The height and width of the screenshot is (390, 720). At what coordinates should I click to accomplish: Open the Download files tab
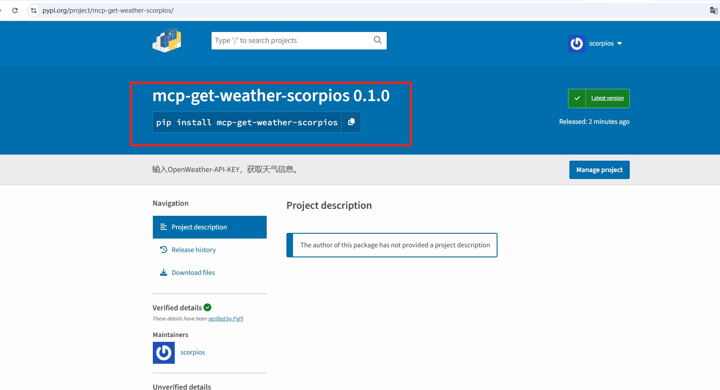(193, 273)
